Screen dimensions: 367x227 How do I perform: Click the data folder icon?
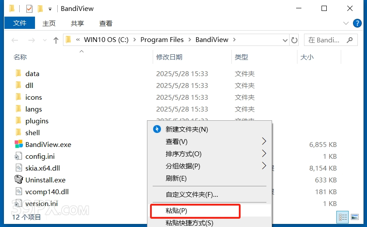tap(18, 73)
